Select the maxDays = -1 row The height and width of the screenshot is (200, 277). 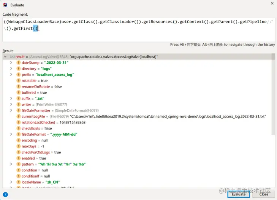tap(137, 146)
